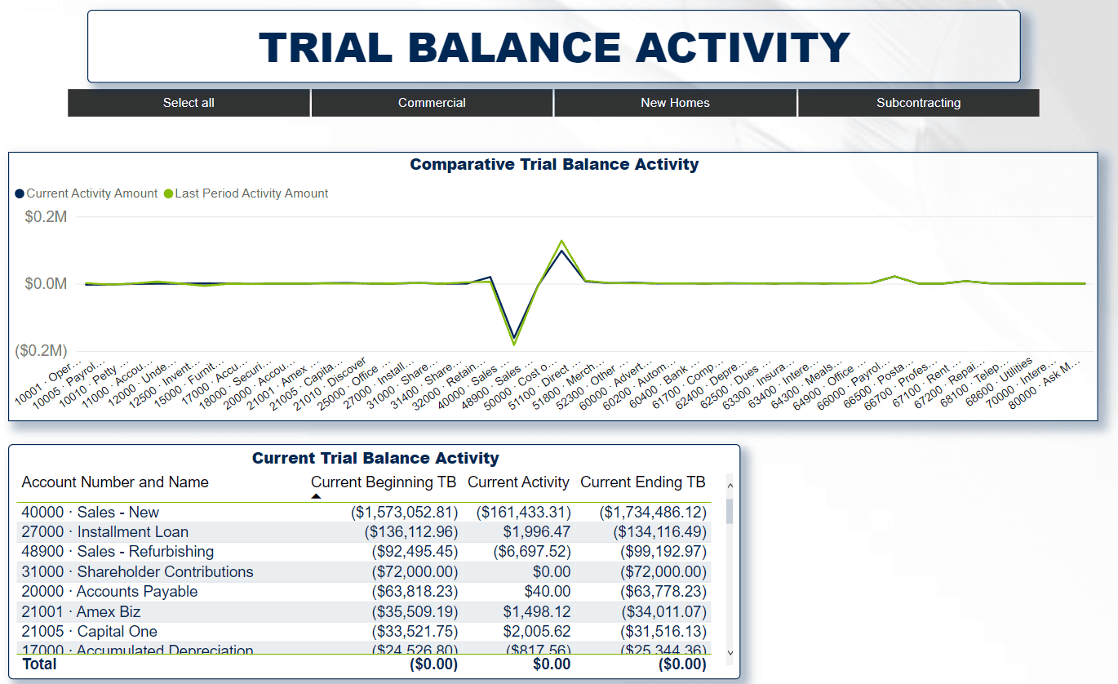Click the table scrollbar up arrow

730,486
